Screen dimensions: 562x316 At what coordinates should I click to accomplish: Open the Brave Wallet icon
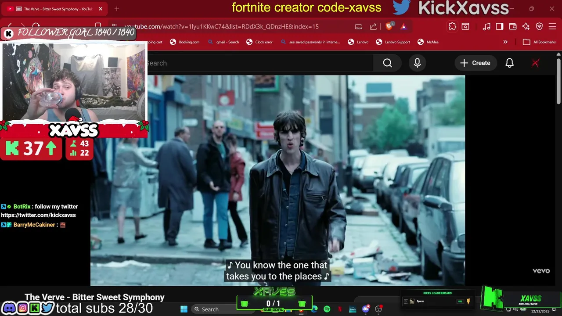pos(513,26)
